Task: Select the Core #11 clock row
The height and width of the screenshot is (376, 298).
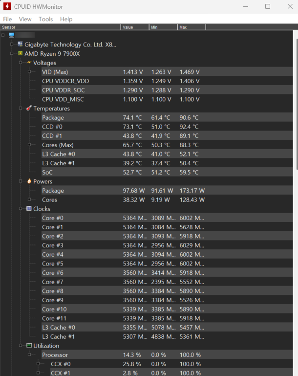Action: click(x=167, y=318)
